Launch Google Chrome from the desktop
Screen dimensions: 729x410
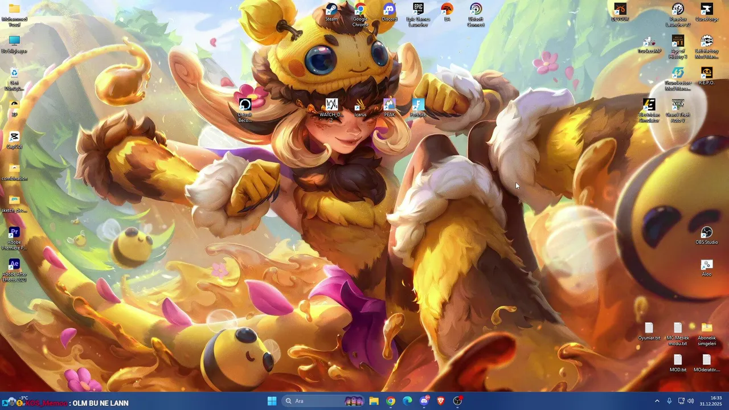(361, 15)
